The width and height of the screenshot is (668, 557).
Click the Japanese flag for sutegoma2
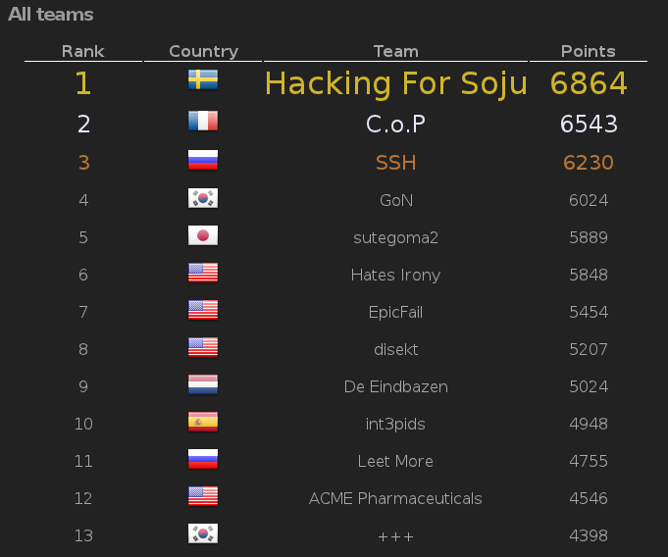(203, 235)
